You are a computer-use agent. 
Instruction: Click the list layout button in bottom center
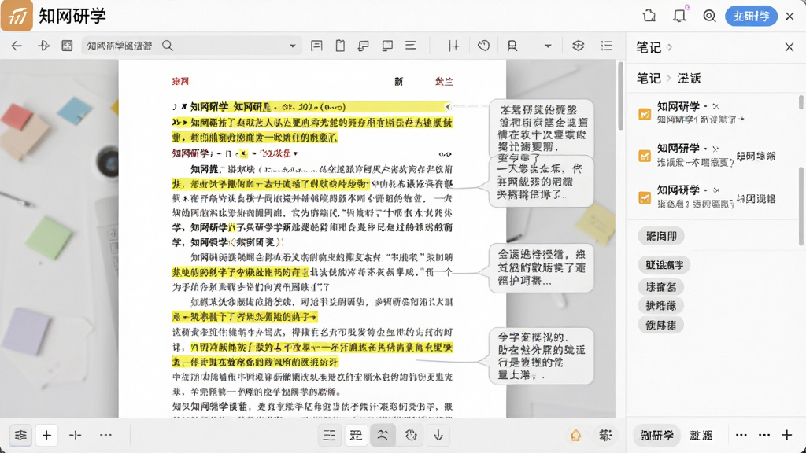tap(329, 436)
